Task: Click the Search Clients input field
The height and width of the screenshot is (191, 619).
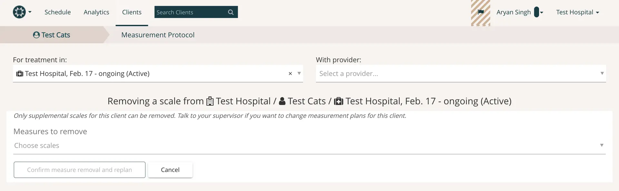Action: pyautogui.click(x=187, y=12)
